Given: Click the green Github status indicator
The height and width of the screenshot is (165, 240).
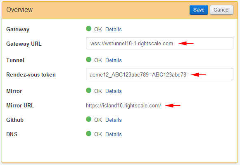Looking at the screenshot, I should [x=89, y=119].
